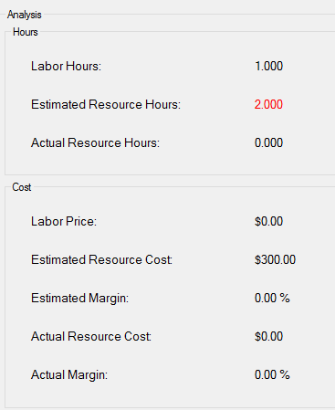Select the Estimated Margin 0.00 % value
335x410 pixels.
[x=272, y=298]
